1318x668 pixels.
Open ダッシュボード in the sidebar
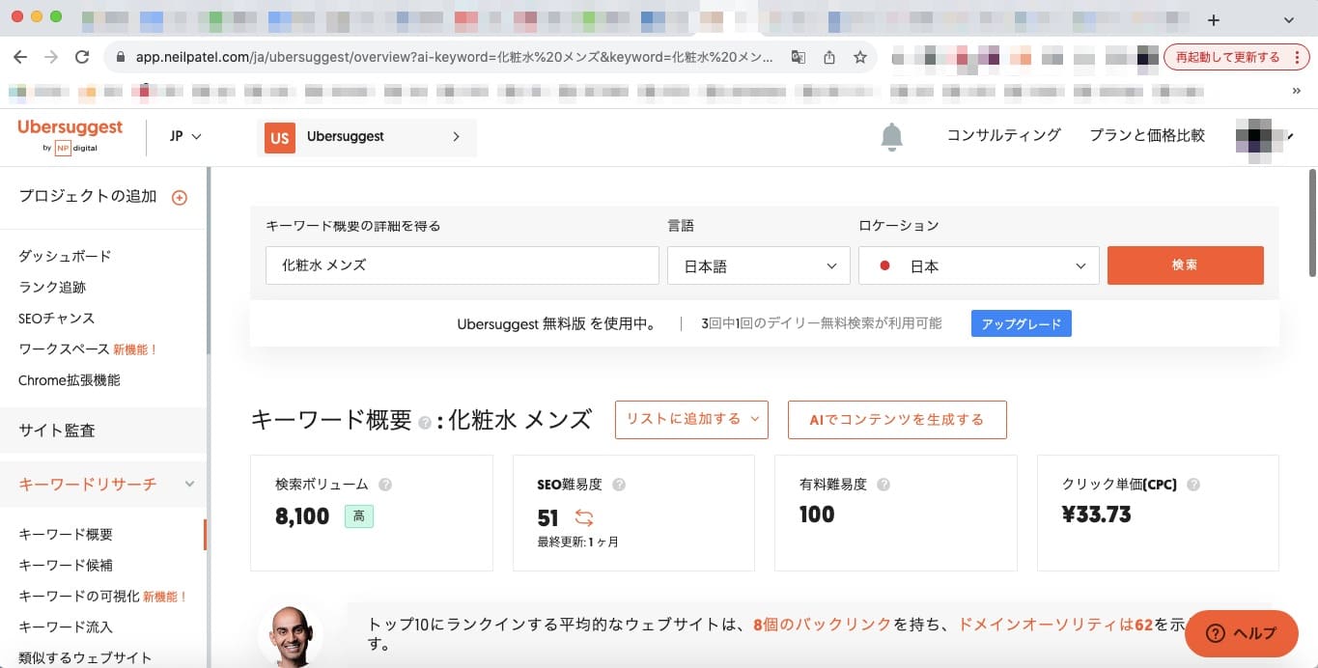(x=65, y=256)
